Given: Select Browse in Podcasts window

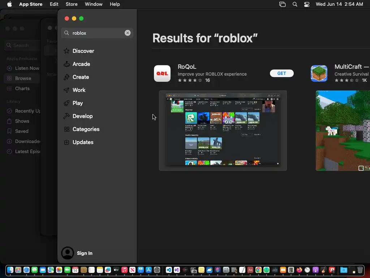Looking at the screenshot, I should 22,78.
